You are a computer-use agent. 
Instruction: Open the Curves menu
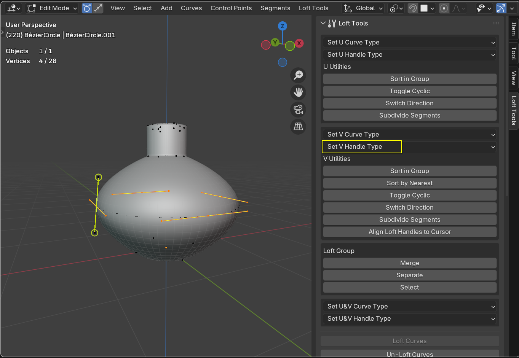click(192, 8)
